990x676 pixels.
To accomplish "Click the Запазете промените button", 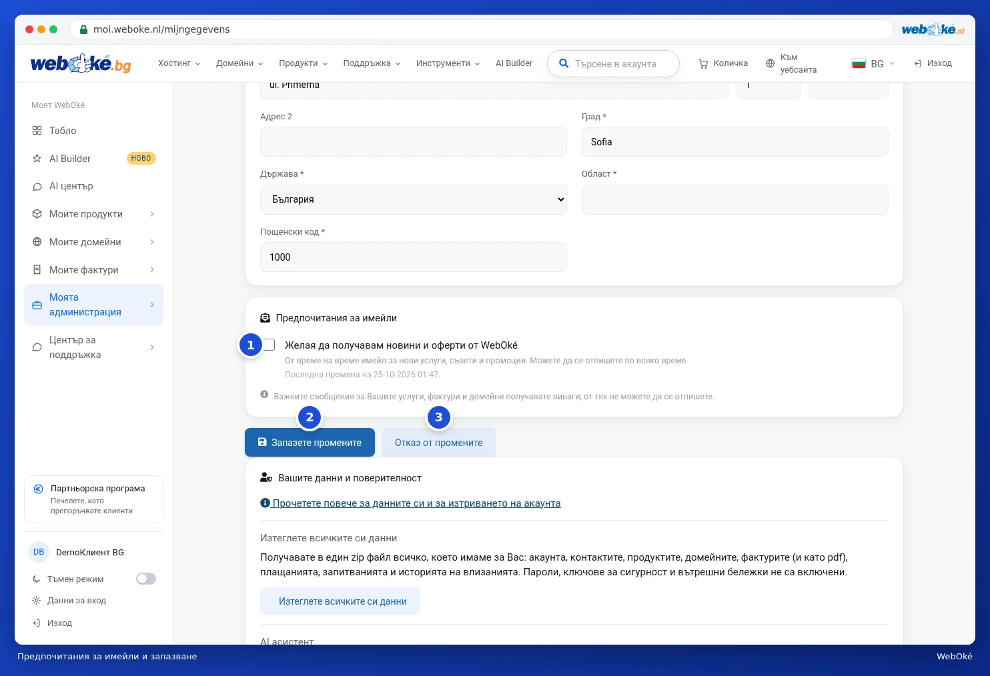I will (x=310, y=443).
